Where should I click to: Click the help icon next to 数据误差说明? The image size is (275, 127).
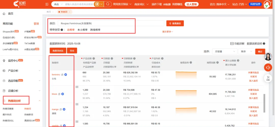point(264,44)
